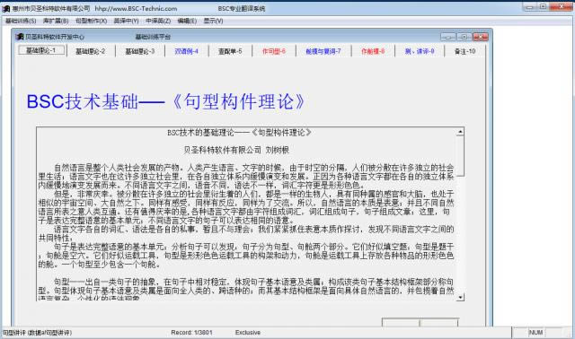575x339 pixels.
Task: Click the 贝圣科特软件开发中心 window icon
Action: pos(20,37)
